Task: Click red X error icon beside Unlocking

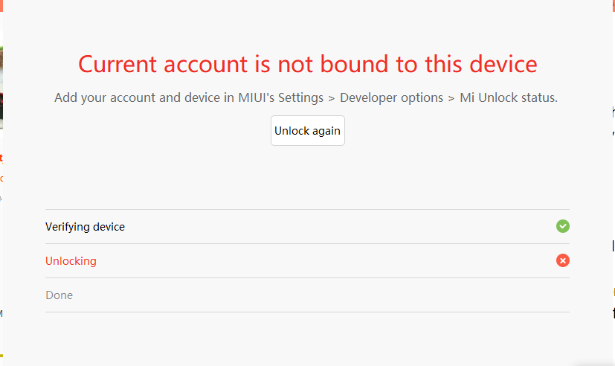Action: point(563,260)
